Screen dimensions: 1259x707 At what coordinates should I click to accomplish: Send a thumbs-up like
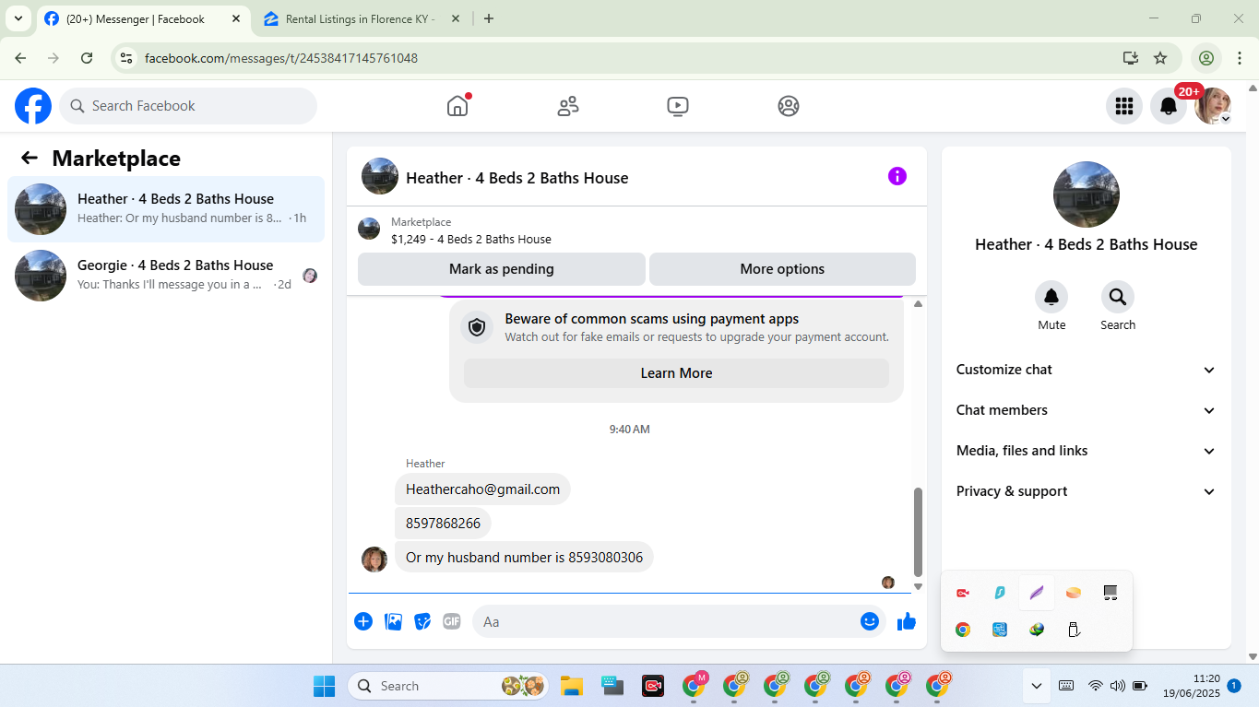[907, 621]
